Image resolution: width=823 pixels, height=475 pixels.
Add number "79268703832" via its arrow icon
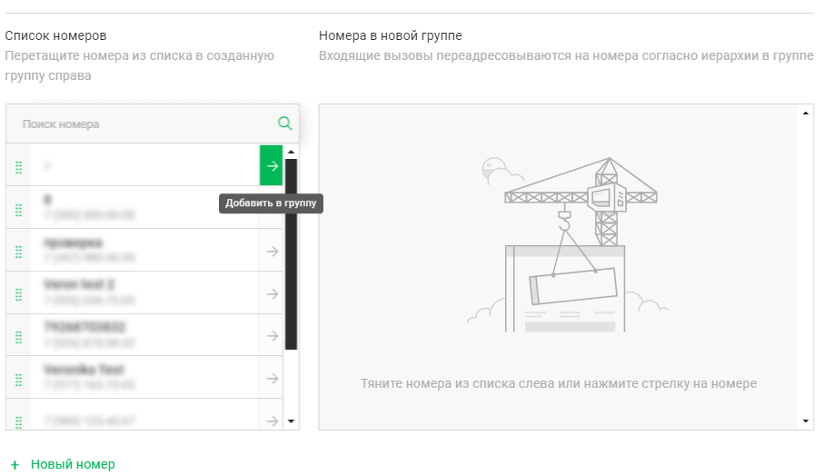[x=272, y=336]
